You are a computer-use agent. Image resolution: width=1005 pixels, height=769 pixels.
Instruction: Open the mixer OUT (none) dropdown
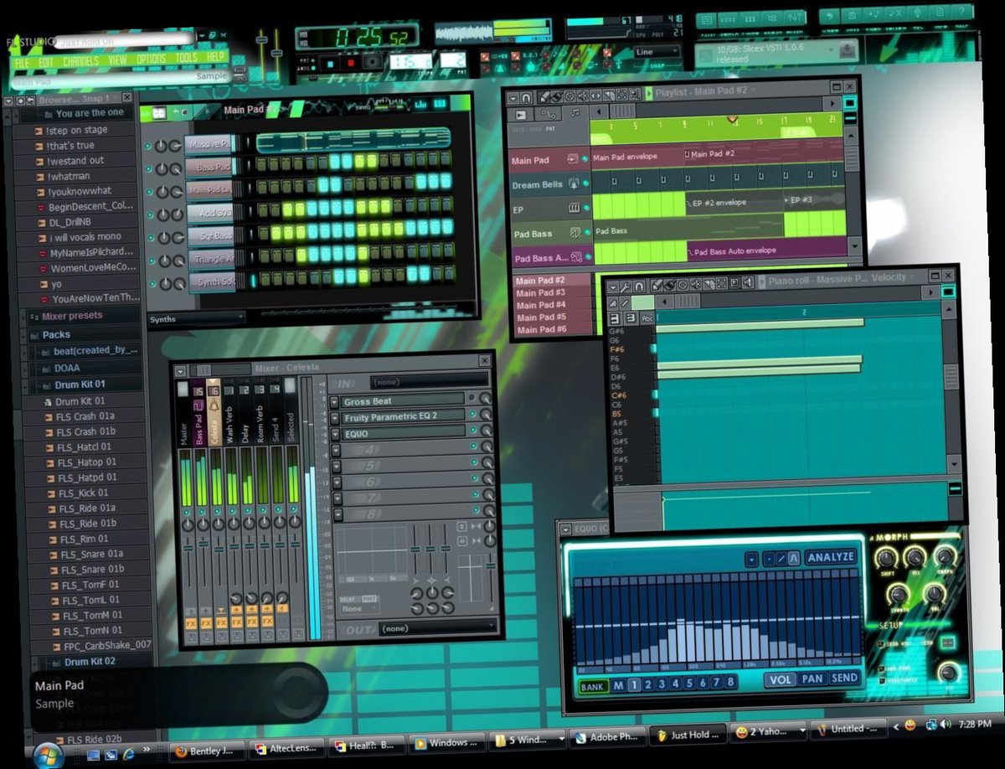[x=436, y=627]
